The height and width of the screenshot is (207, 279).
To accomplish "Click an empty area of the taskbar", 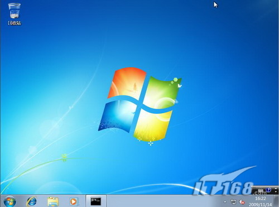I will (x=163, y=201).
